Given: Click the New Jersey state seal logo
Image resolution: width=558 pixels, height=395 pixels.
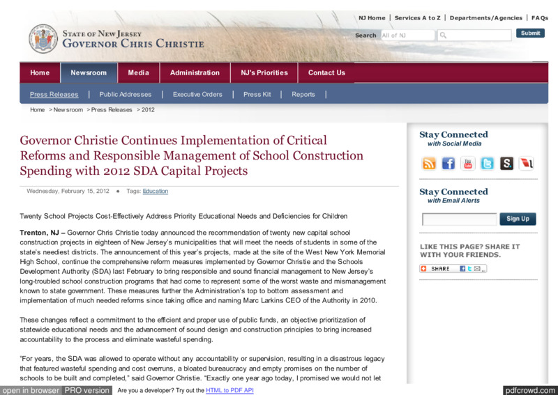Looking at the screenshot, I should 43,39.
